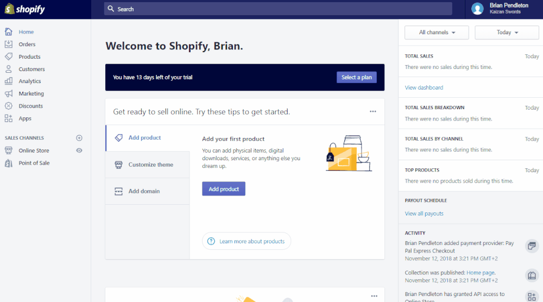Select the Add domain tip tab
The image size is (543, 302).
(x=148, y=191)
